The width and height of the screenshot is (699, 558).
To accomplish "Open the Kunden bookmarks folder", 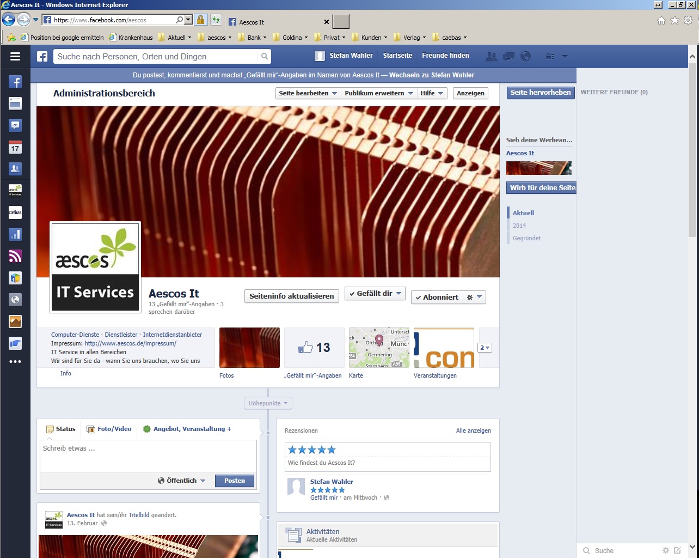I will pos(370,38).
